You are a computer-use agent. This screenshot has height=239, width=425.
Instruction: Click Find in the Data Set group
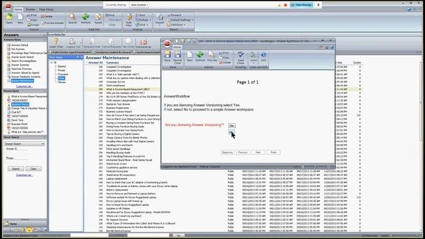[110, 15]
